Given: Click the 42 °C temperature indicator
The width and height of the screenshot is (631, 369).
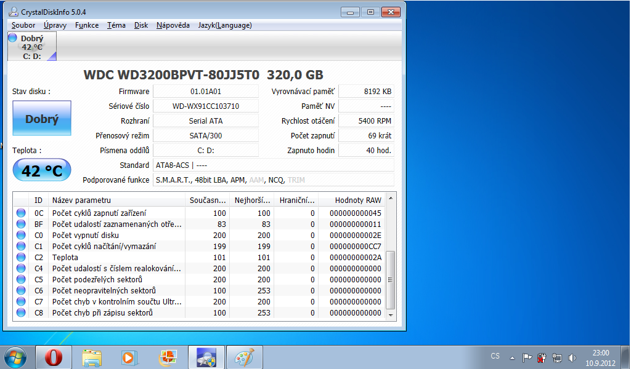Looking at the screenshot, I should [x=42, y=170].
